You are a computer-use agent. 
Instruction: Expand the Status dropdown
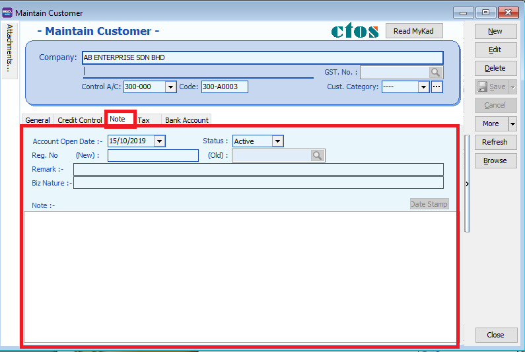pyautogui.click(x=278, y=141)
